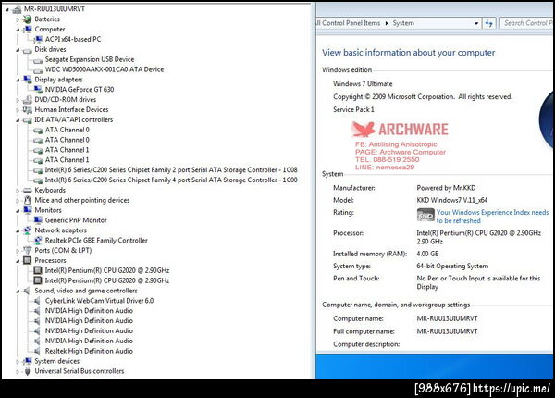This screenshot has width=555, height=398.
Task: Collapse the Display adapters node arrow
Action: pyautogui.click(x=18, y=80)
